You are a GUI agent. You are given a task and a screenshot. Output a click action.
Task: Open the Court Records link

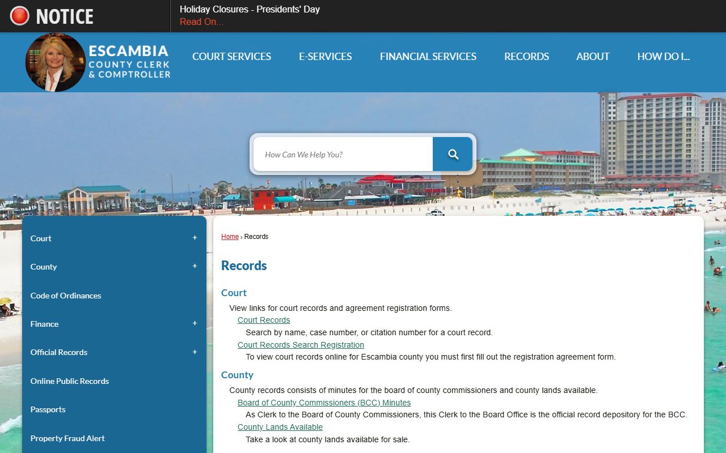click(x=264, y=320)
